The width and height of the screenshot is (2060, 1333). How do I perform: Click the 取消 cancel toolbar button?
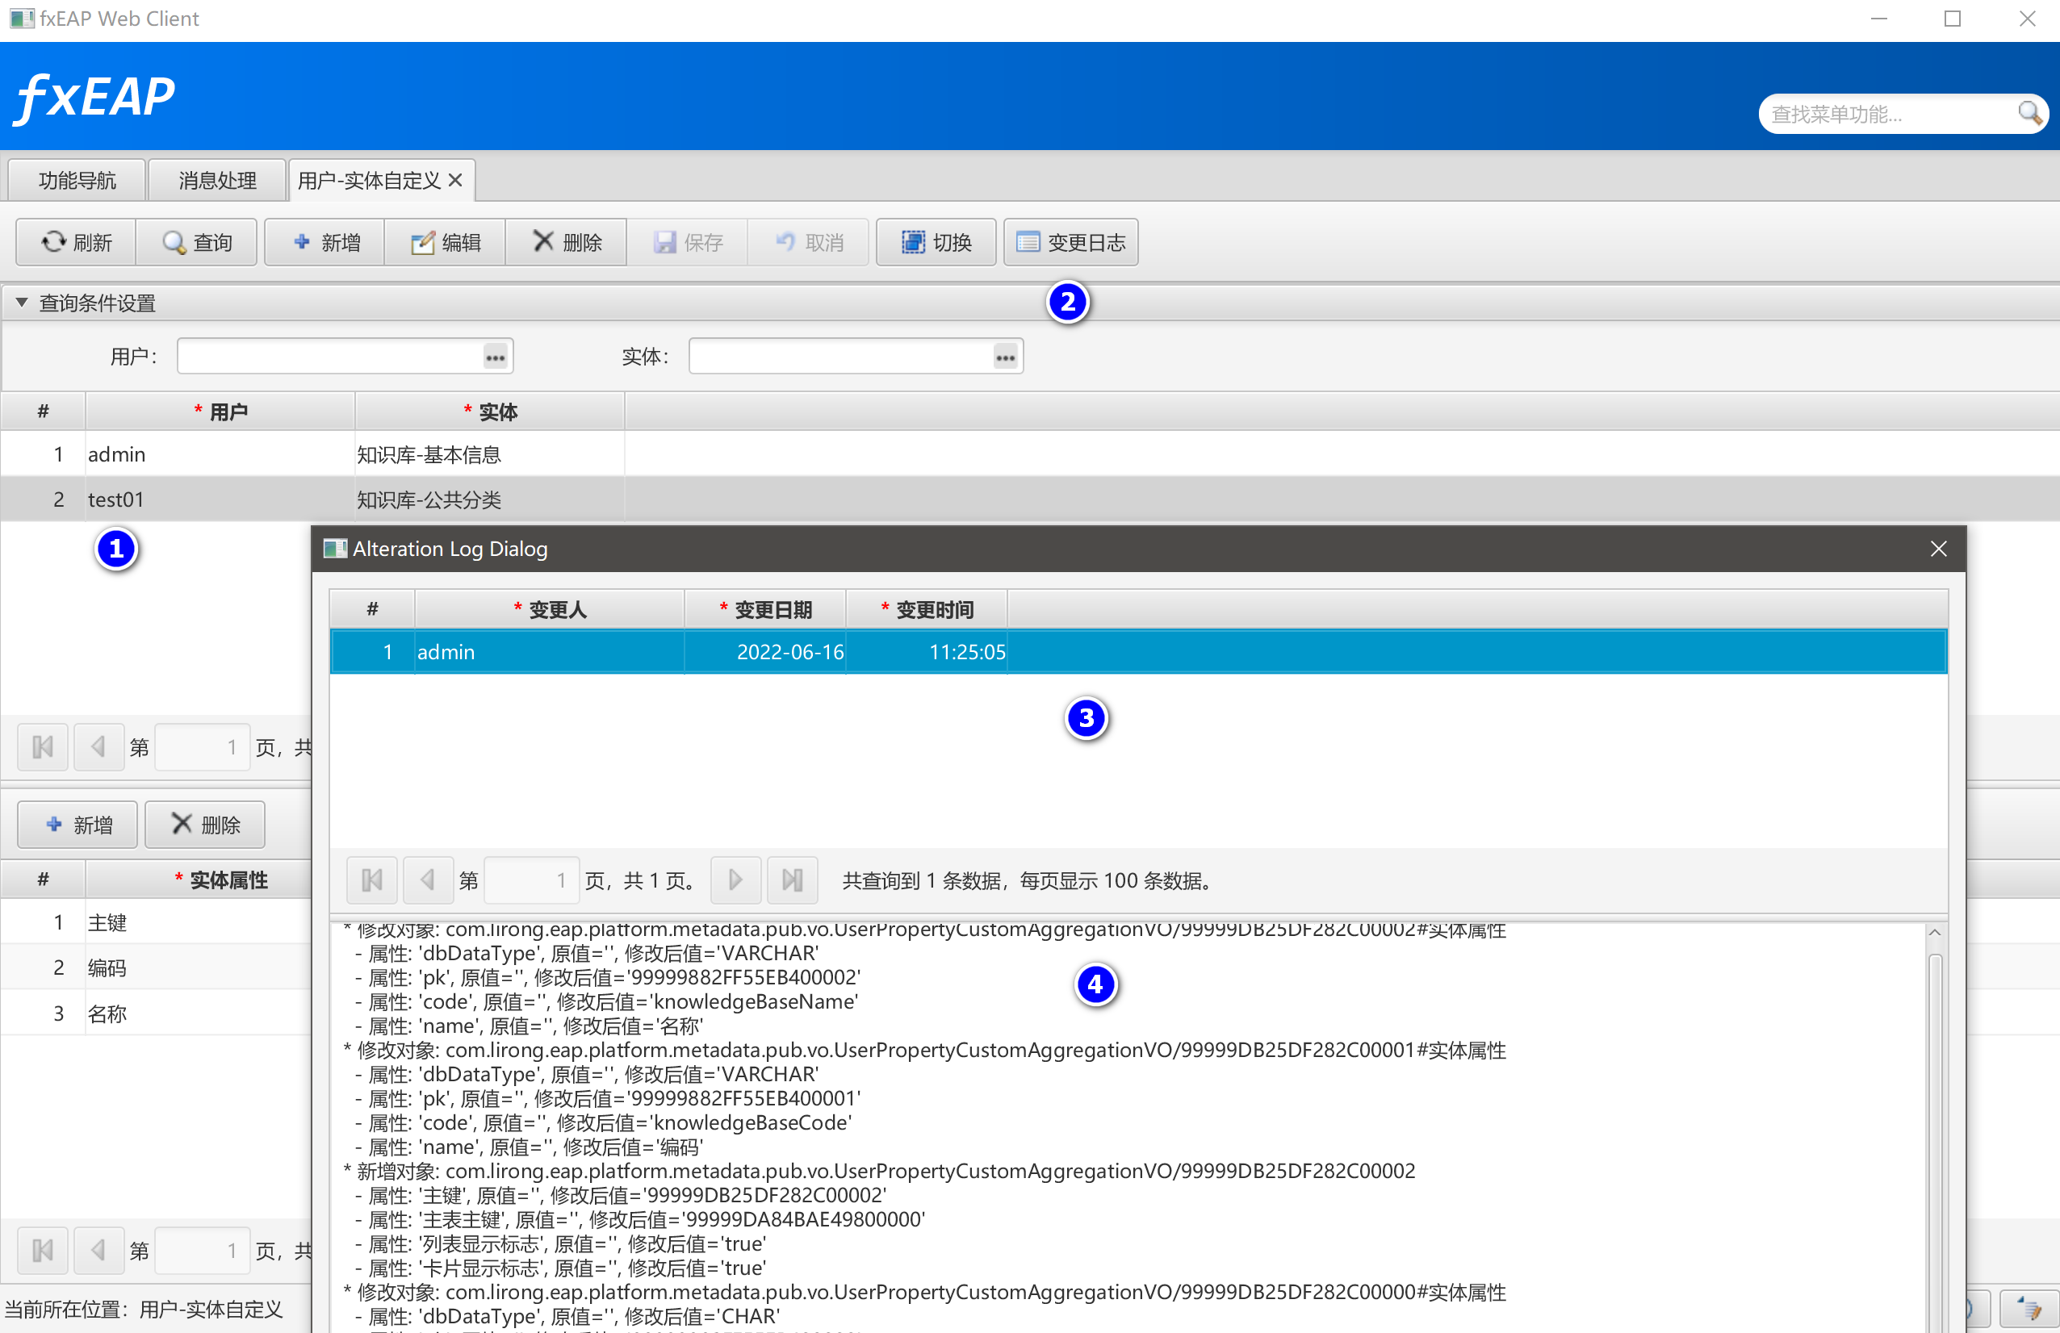click(808, 242)
